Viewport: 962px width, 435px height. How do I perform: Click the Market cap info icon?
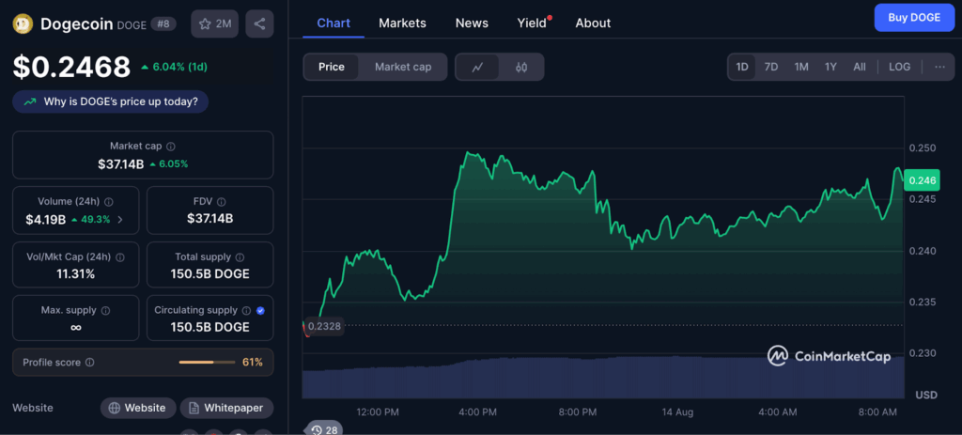[x=170, y=147]
